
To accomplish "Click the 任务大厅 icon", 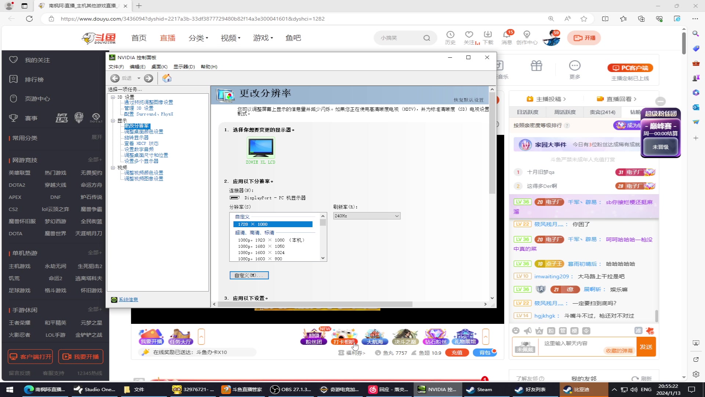I will pyautogui.click(x=181, y=337).
